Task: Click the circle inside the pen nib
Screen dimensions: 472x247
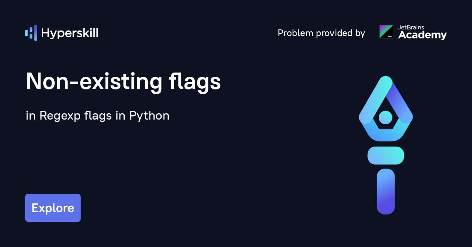Action: click(x=385, y=117)
